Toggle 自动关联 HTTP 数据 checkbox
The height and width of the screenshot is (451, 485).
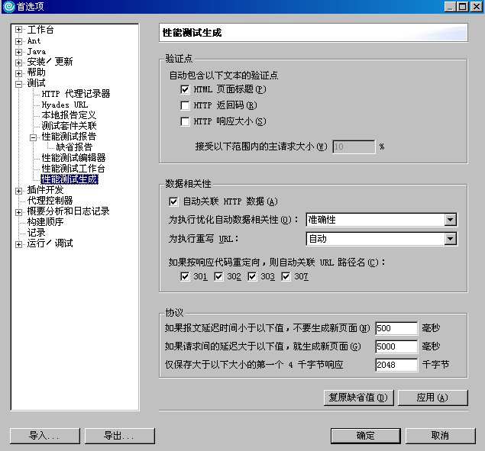pos(173,202)
